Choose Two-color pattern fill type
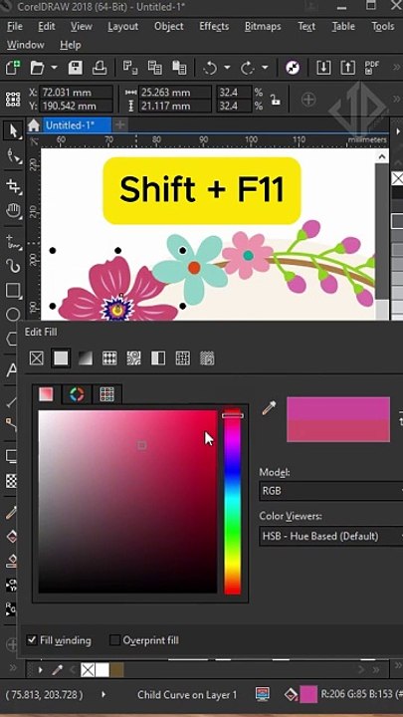 pos(158,358)
